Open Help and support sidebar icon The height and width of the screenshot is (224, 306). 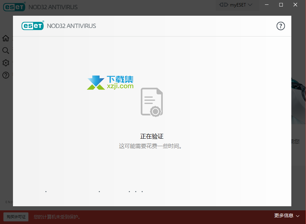coord(6,75)
